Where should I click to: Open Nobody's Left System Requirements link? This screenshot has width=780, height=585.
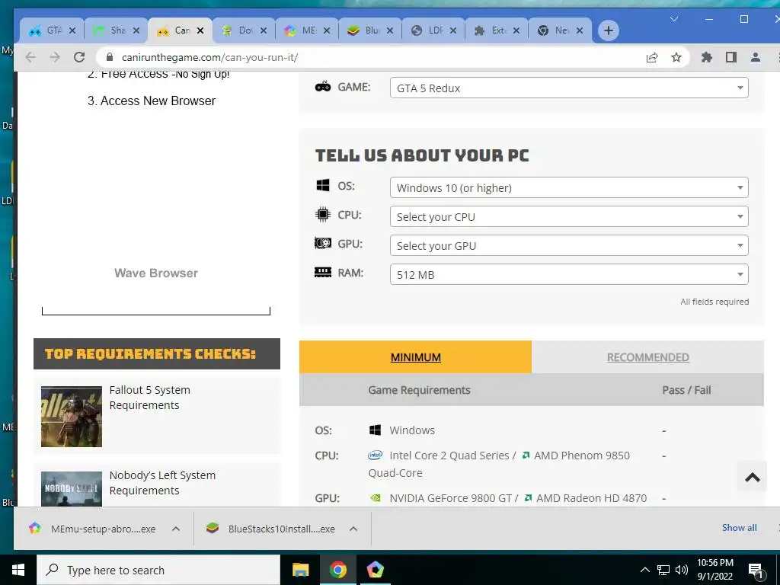point(163,482)
